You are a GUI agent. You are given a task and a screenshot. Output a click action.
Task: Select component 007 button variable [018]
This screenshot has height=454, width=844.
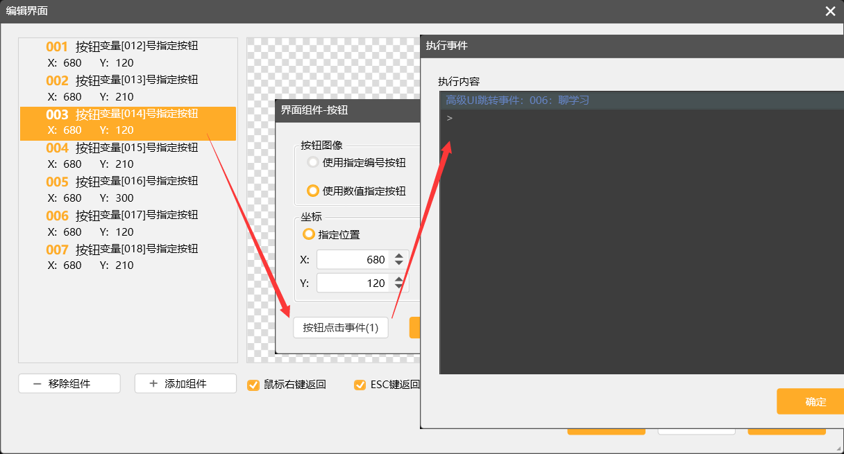[128, 256]
